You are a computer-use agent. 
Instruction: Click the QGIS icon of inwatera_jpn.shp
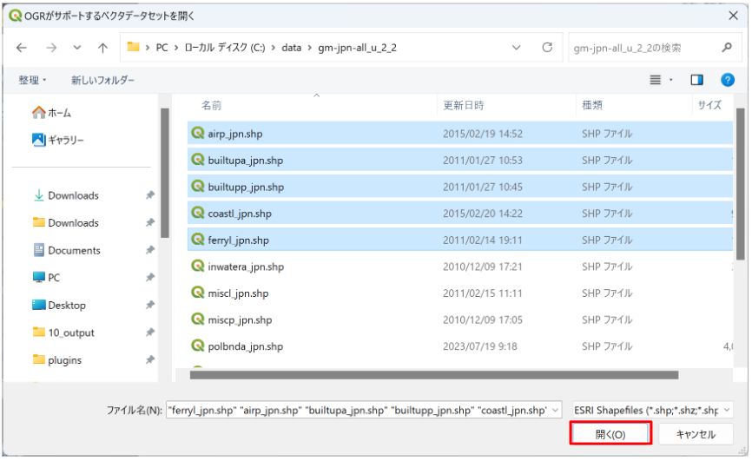198,266
